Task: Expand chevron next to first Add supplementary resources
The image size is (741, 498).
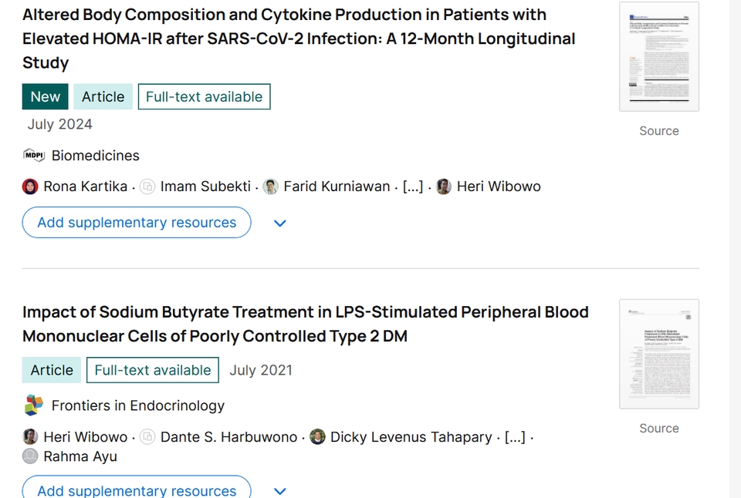Action: (280, 223)
